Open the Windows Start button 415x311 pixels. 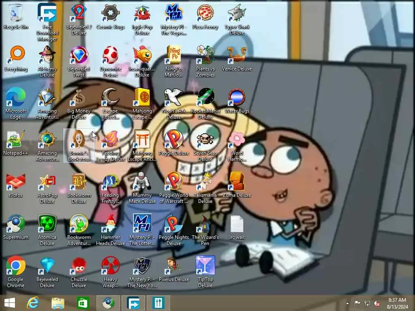coord(10,303)
